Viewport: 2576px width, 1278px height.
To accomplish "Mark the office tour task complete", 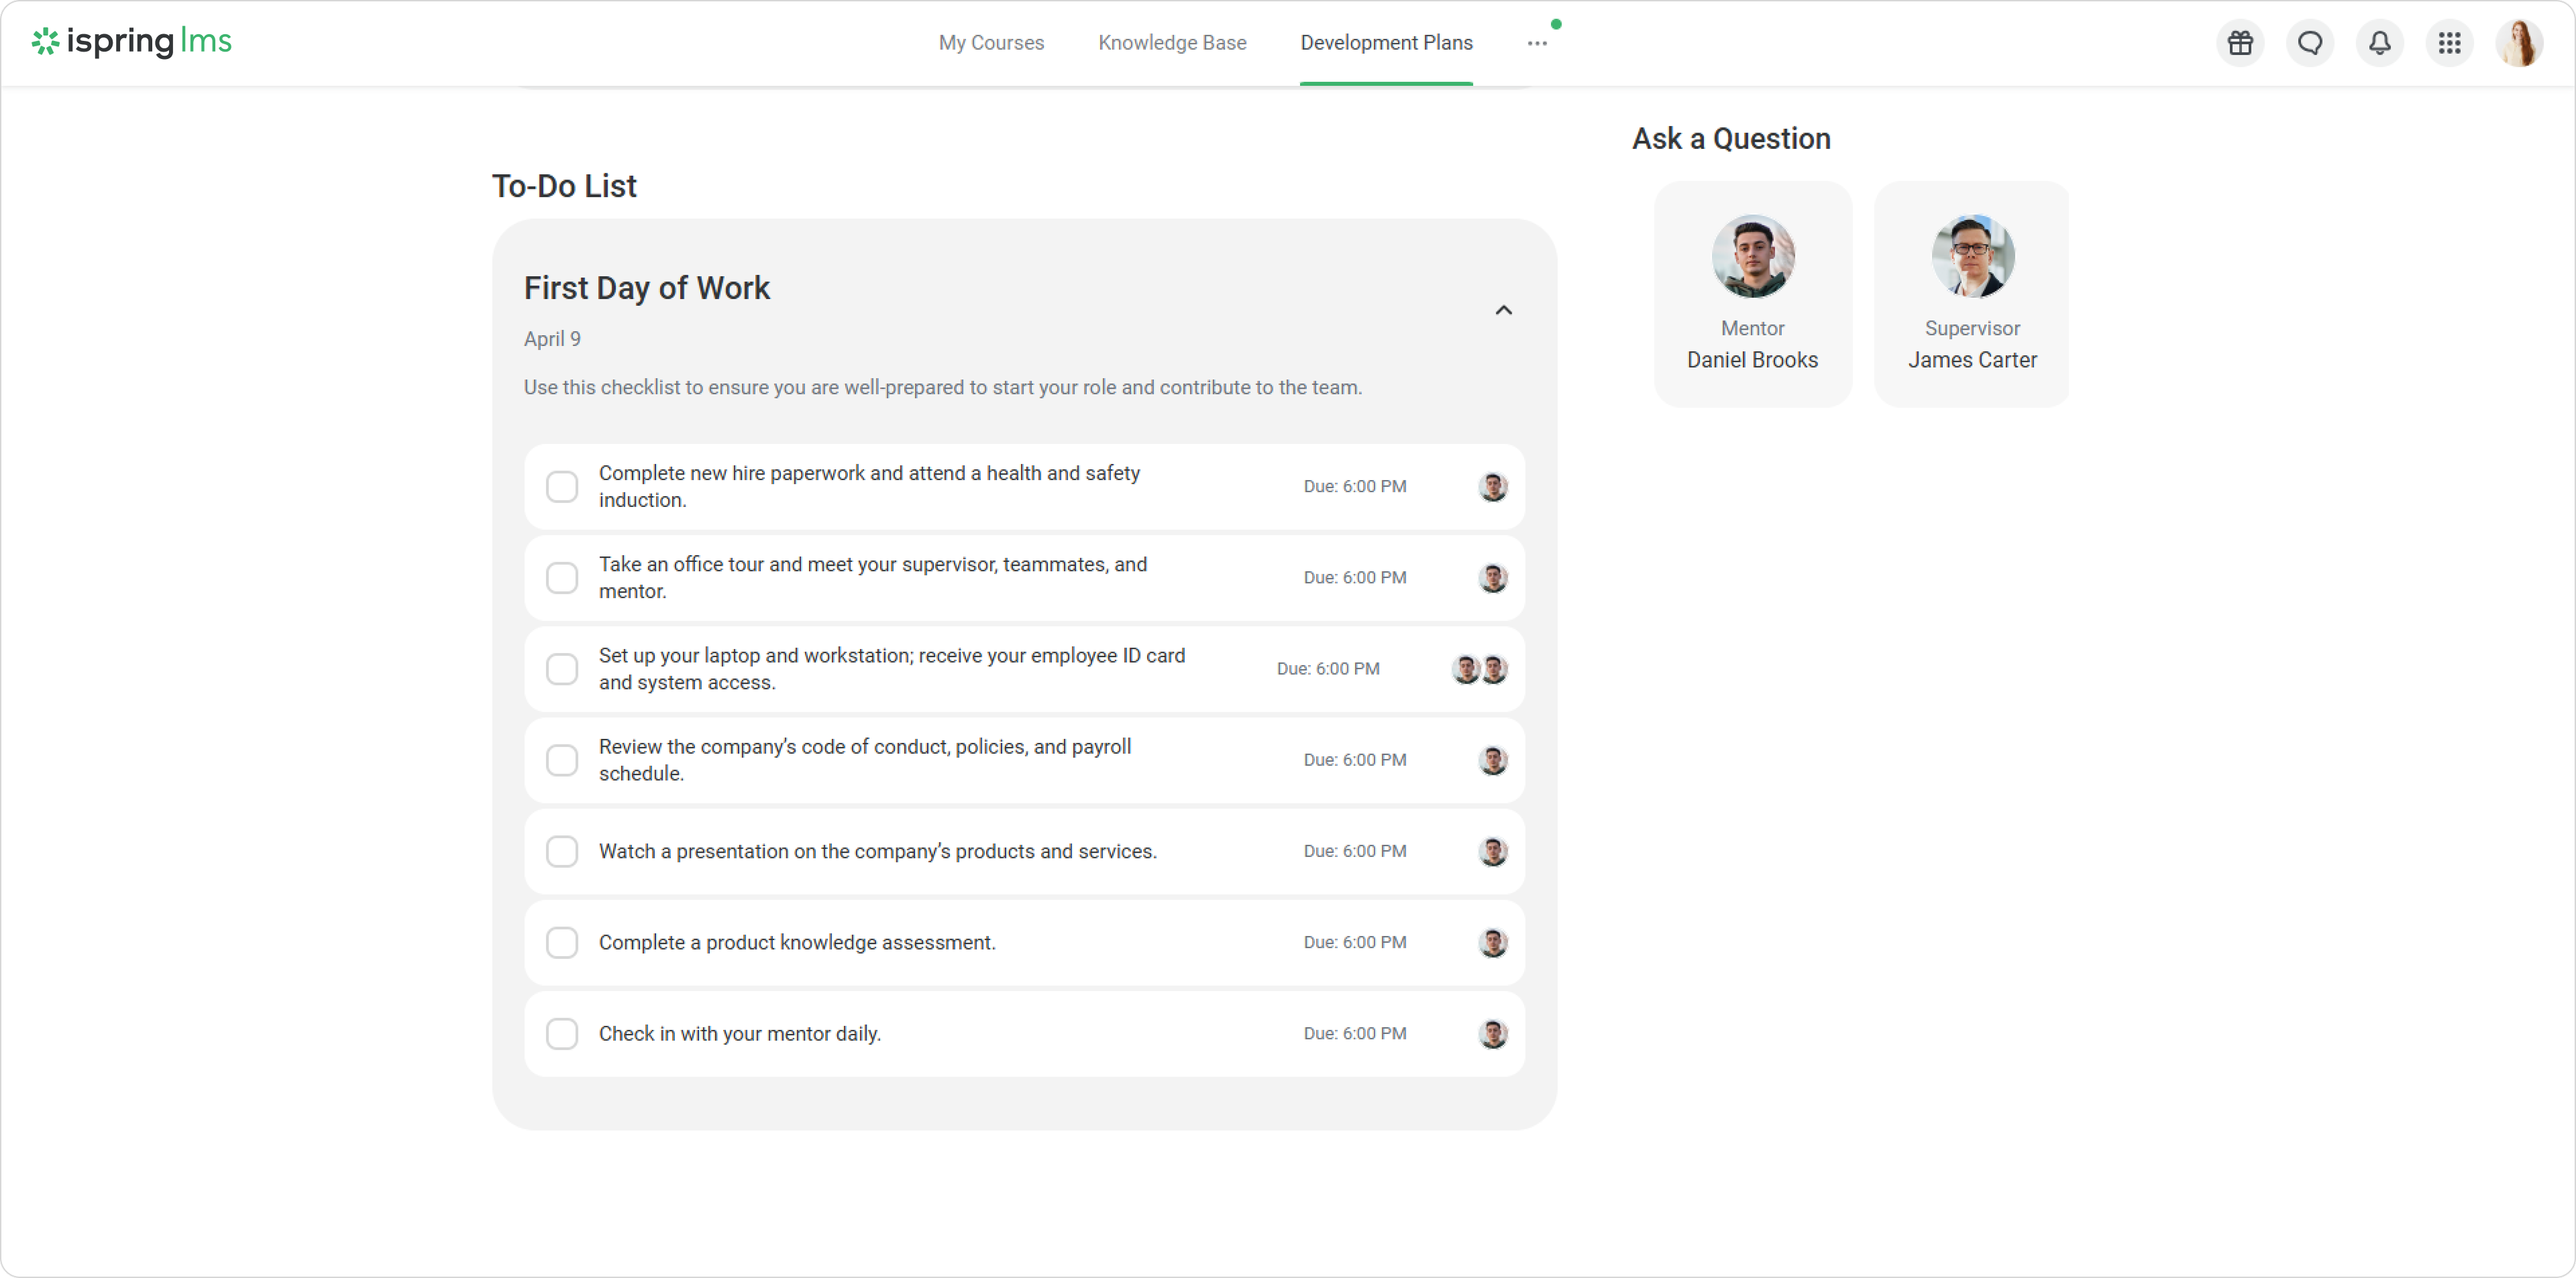I will click(x=562, y=577).
